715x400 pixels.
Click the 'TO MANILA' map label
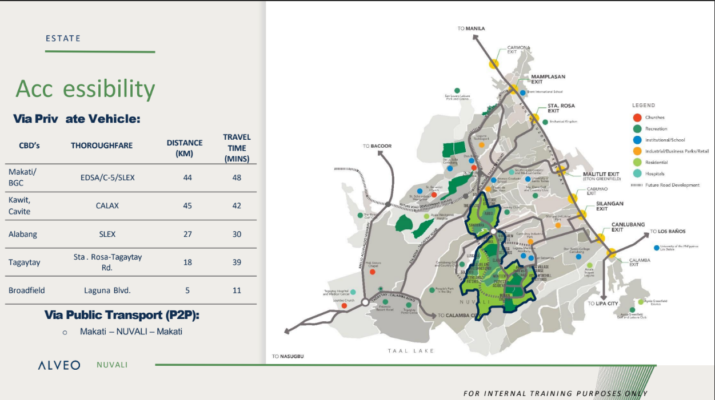472,29
